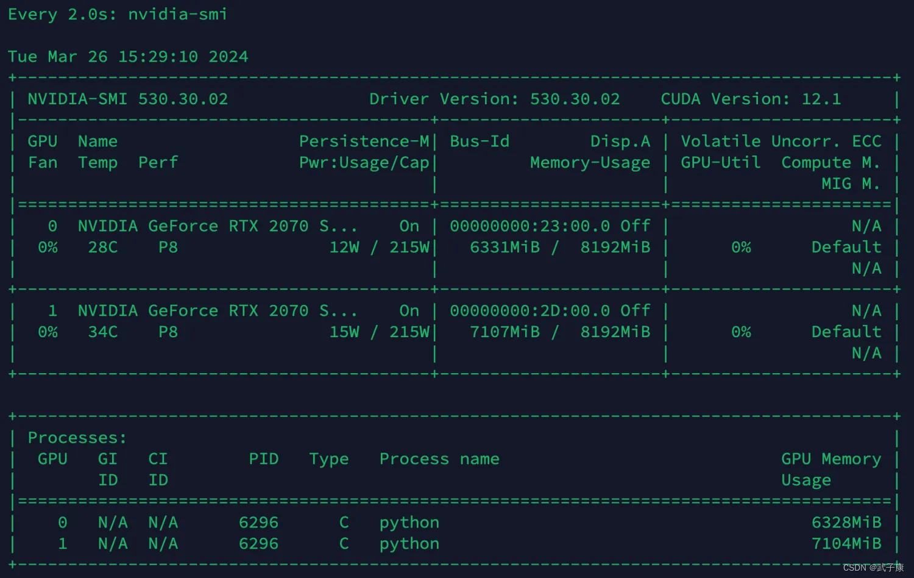Click the temperature '28C'
This screenshot has height=578, width=914.
pos(103,248)
